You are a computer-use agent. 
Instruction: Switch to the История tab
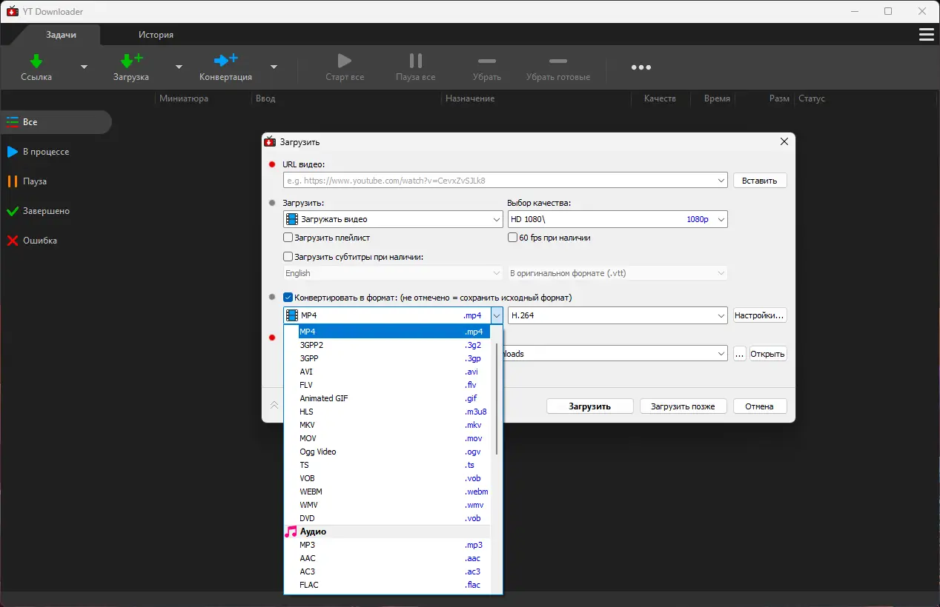156,35
